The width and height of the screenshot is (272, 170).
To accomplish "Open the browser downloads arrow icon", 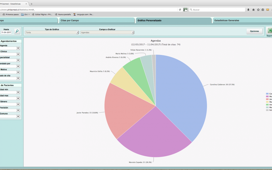I will click(x=248, y=10).
